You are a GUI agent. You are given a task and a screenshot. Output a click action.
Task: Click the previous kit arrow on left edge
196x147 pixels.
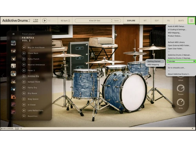(x=3, y=76)
